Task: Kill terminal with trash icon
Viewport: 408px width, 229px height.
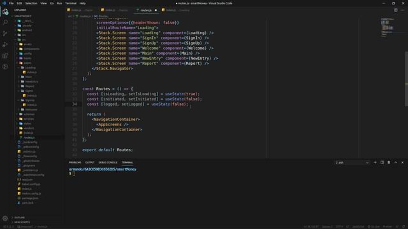Action: click(x=389, y=162)
